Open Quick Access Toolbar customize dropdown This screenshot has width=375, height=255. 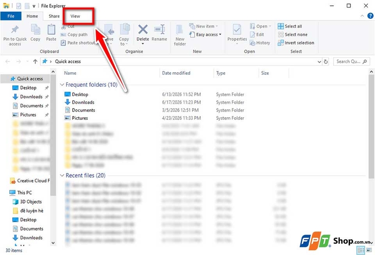click(x=34, y=6)
